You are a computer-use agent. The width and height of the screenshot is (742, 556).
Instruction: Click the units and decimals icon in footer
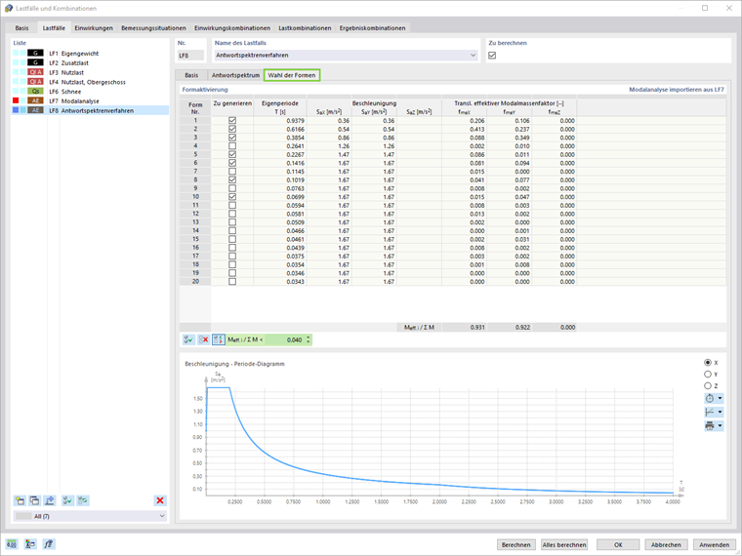(12, 544)
